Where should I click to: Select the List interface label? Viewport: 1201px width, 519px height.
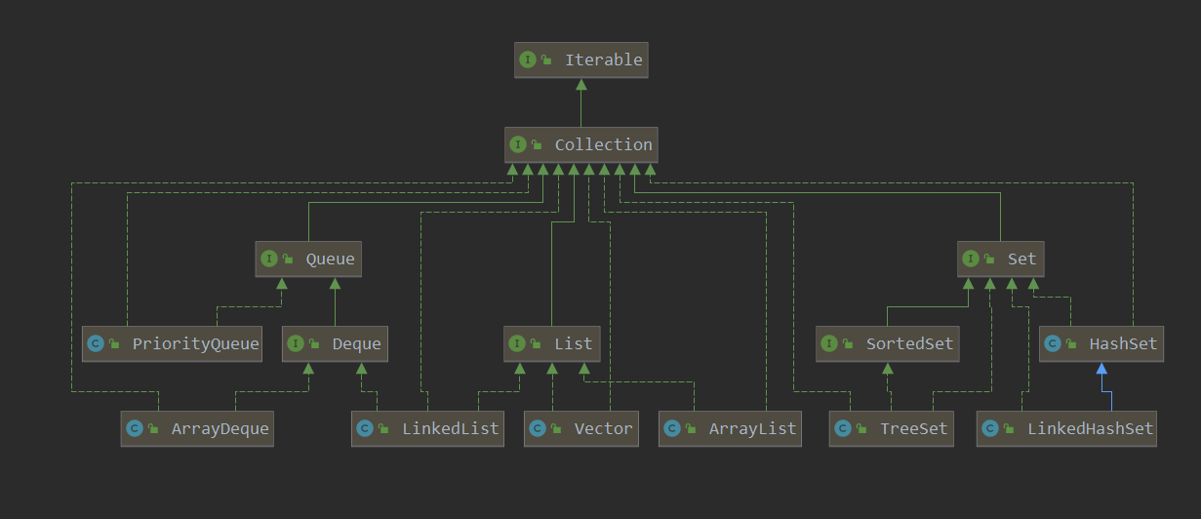click(x=573, y=343)
